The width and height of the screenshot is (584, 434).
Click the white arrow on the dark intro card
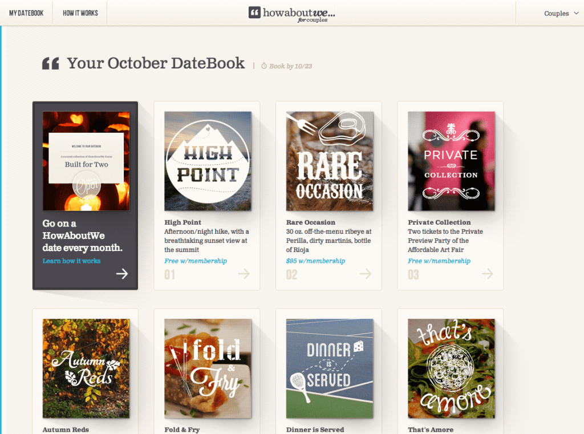point(122,274)
